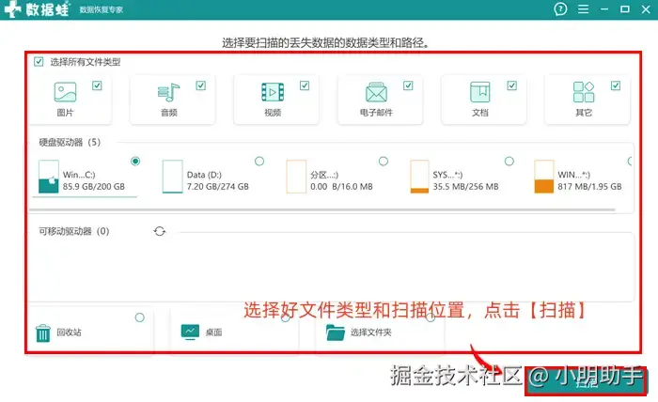Image resolution: width=658 pixels, height=402 pixels.
Task: Click the 桌面 label
Action: point(213,332)
